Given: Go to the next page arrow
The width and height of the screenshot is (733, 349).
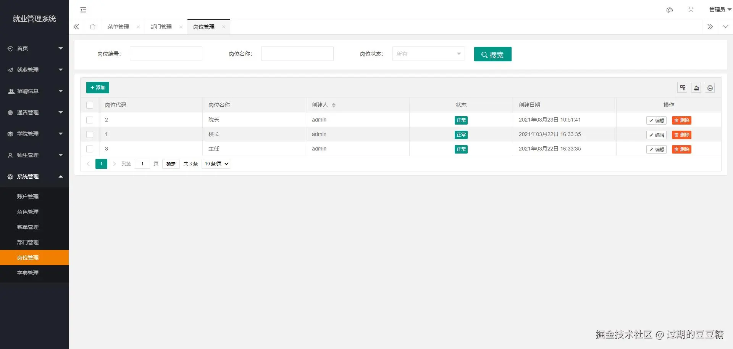Looking at the screenshot, I should pos(114,164).
